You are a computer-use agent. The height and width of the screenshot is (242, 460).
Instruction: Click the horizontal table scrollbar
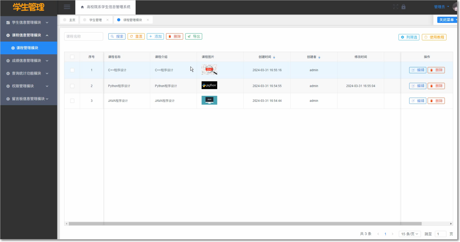point(245,224)
